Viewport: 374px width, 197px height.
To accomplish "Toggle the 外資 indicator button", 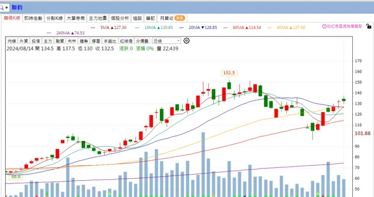I will [x=24, y=41].
